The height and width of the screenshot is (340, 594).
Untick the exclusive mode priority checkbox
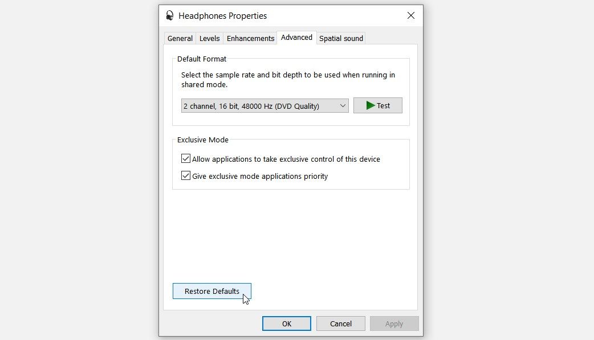(x=186, y=175)
